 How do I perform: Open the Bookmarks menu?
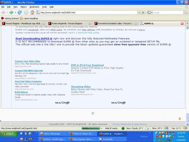pos(34,7)
